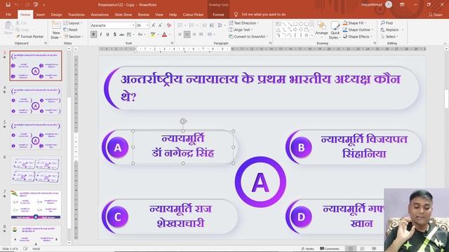
Task: Align paragraph text to the right
Action: coord(194,34)
